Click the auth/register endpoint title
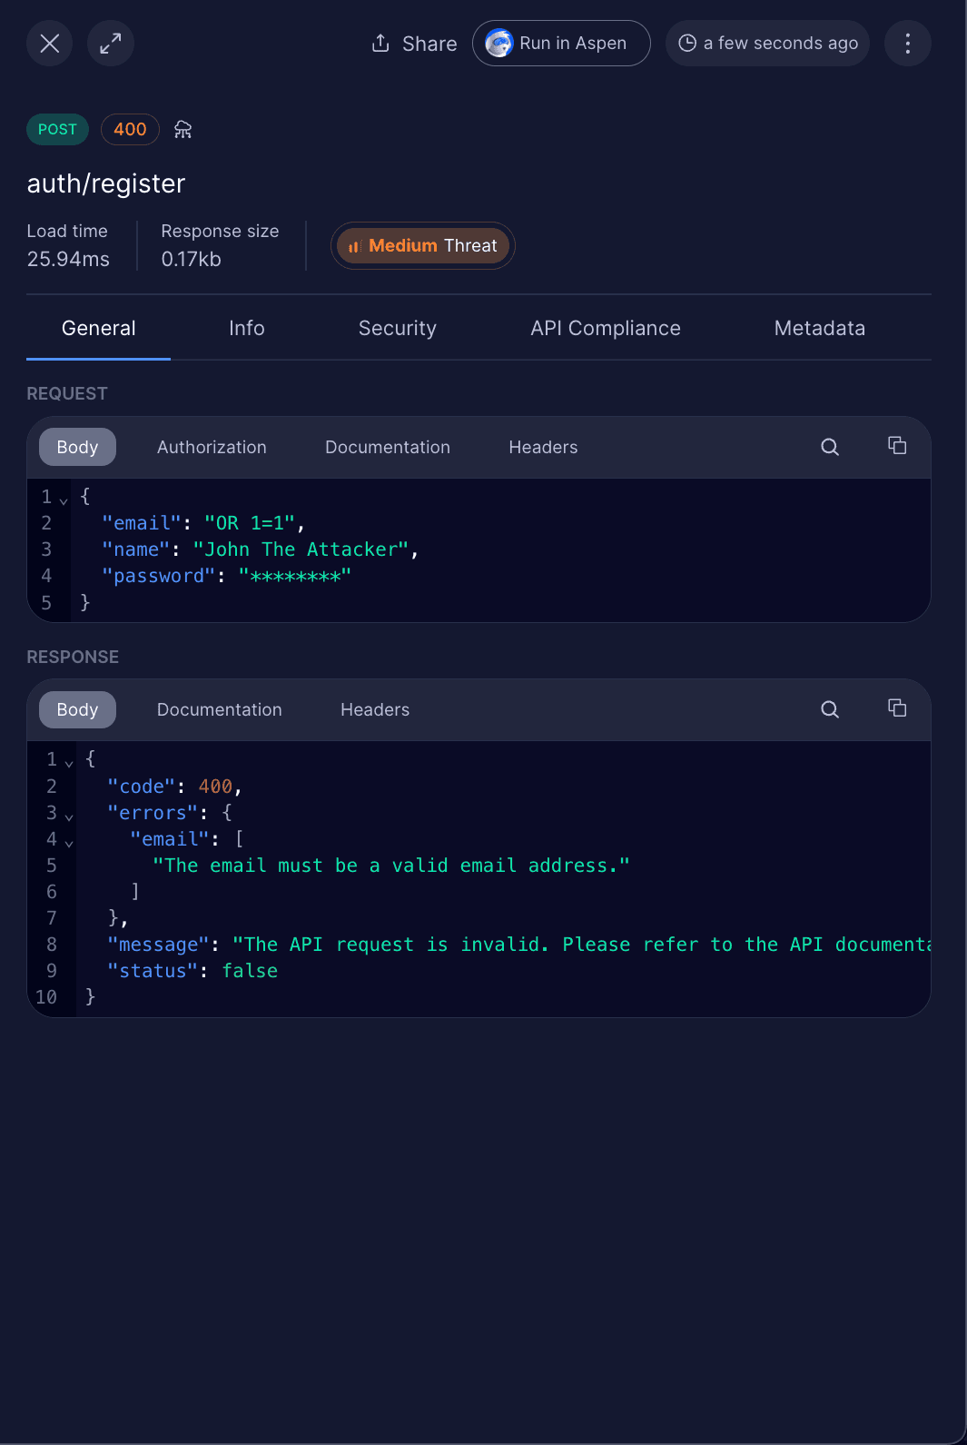Screen dimensions: 967x1445 106,183
